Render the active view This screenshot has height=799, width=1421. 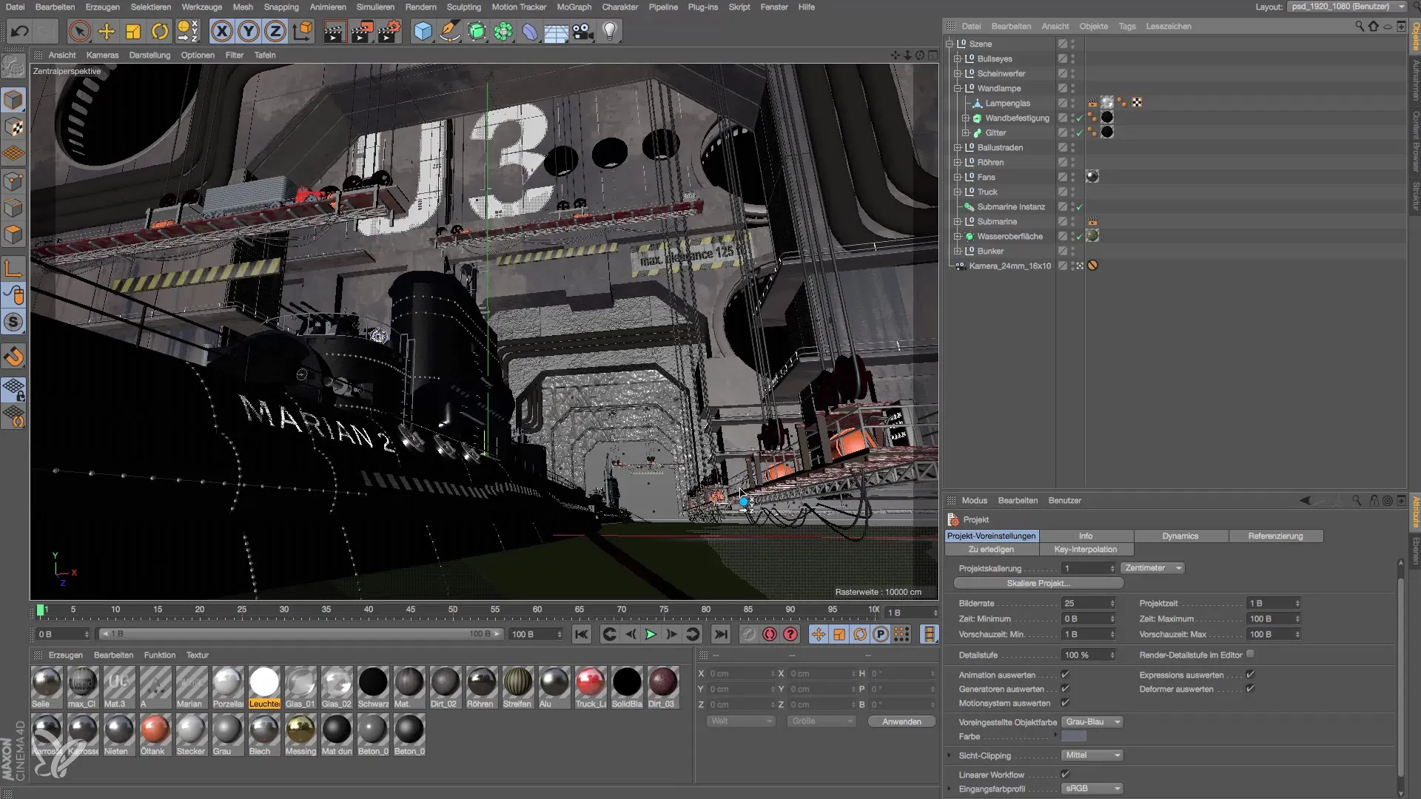point(335,31)
